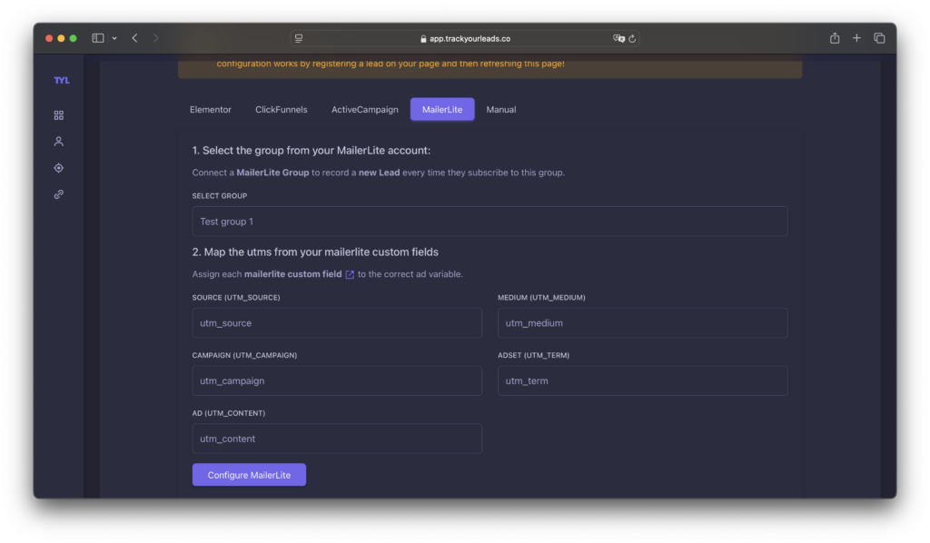This screenshot has height=543, width=930.
Task: Click the Source utm_source field
Action: (x=337, y=323)
